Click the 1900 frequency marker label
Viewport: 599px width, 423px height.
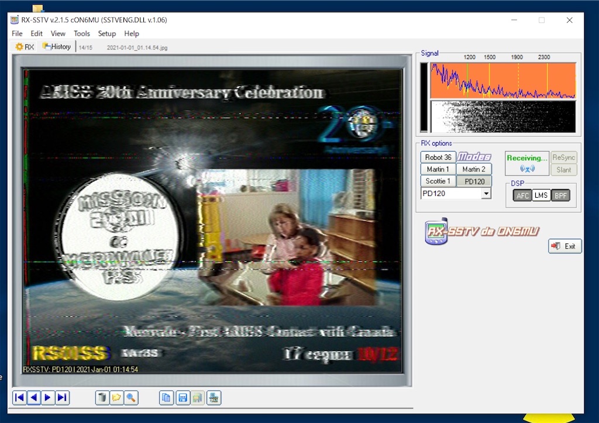click(517, 57)
